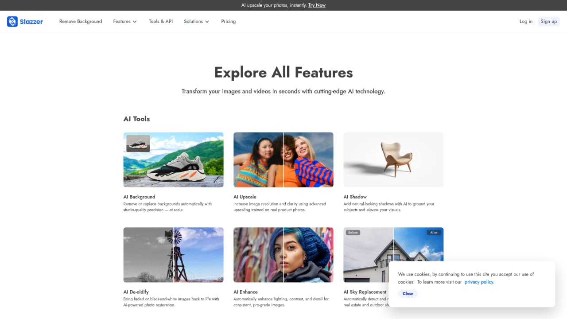The image size is (567, 319).
Task: Open the Remove Background page
Action: pyautogui.click(x=81, y=21)
